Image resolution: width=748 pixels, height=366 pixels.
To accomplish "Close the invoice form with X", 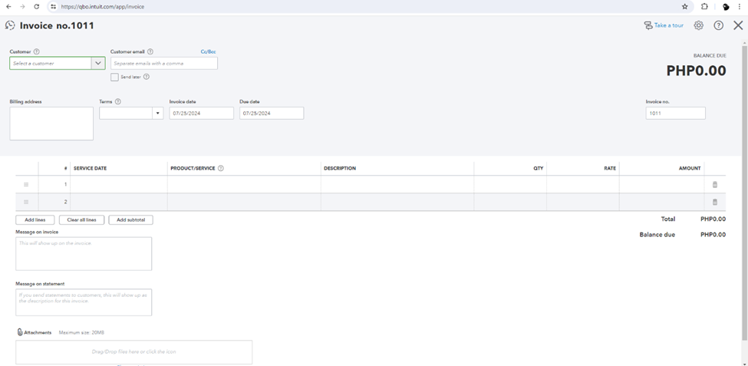I will [x=738, y=25].
